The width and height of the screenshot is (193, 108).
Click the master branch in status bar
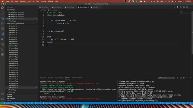pos(7,103)
